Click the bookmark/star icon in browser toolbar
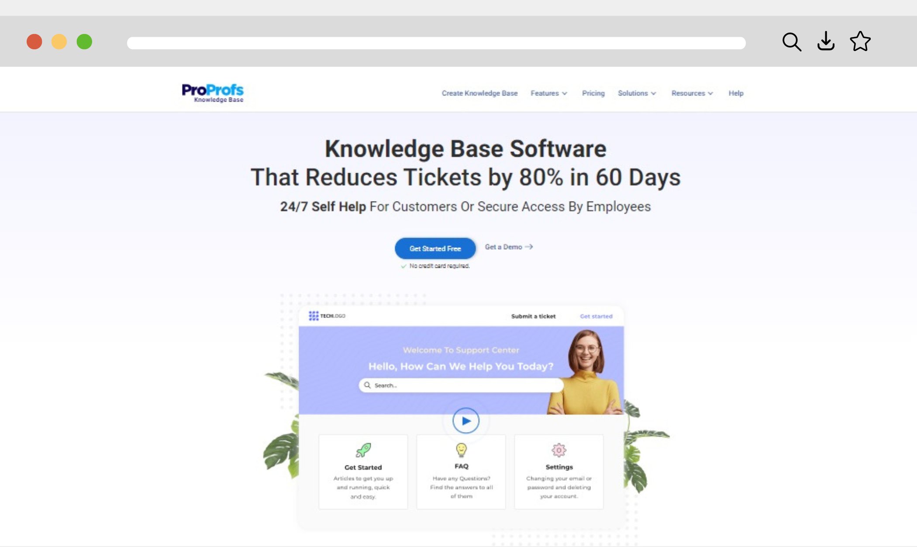Viewport: 917px width, 547px height. (x=862, y=41)
